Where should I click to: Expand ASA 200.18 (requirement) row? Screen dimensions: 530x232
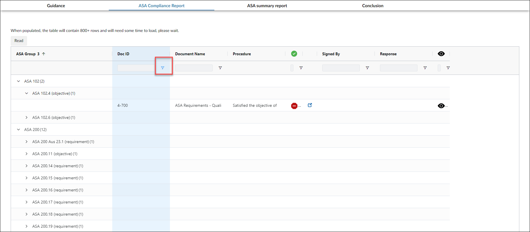pos(27,214)
